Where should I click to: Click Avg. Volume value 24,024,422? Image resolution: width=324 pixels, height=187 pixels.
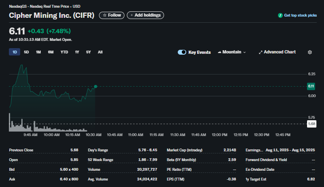click(x=147, y=179)
